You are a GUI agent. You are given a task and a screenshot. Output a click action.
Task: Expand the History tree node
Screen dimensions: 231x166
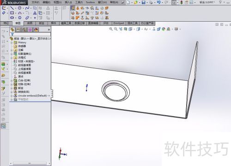12,42
